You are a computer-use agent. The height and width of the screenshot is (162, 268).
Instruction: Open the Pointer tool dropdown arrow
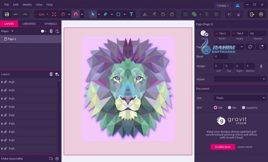99,15
